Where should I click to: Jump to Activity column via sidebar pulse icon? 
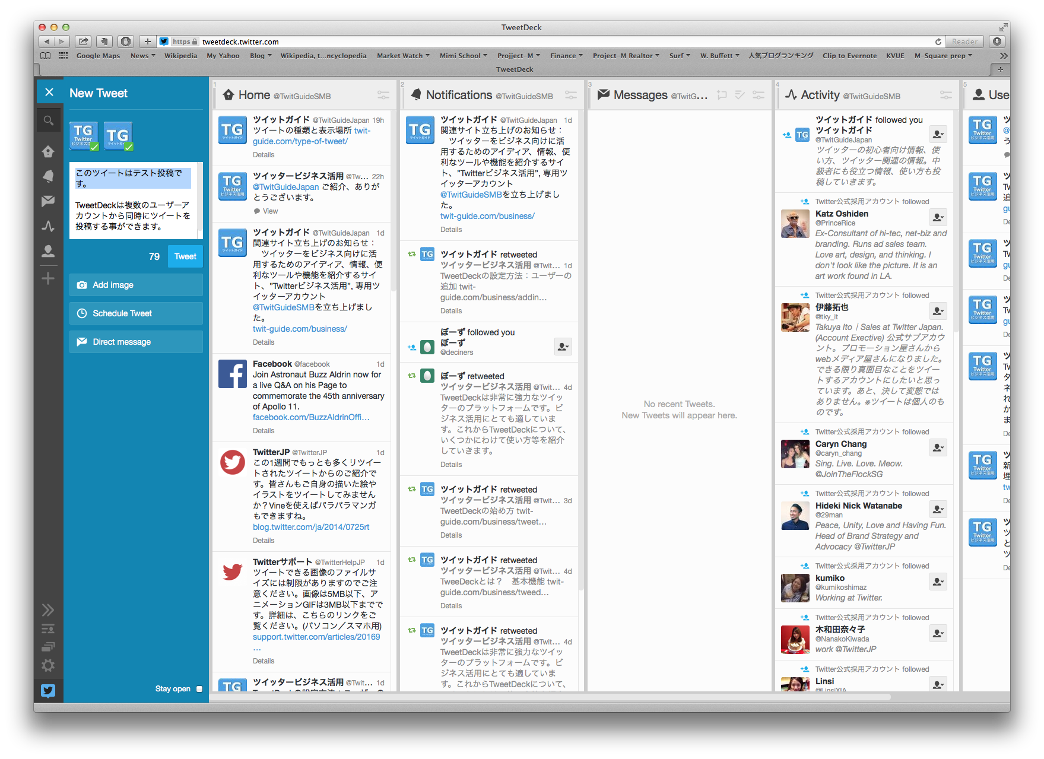click(x=49, y=226)
